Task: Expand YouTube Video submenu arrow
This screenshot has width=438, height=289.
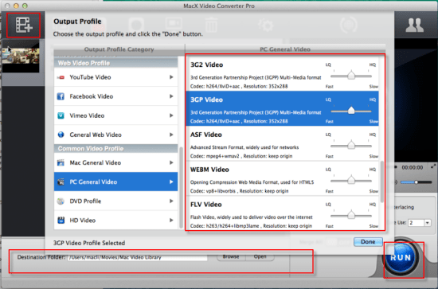Action: 171,77
